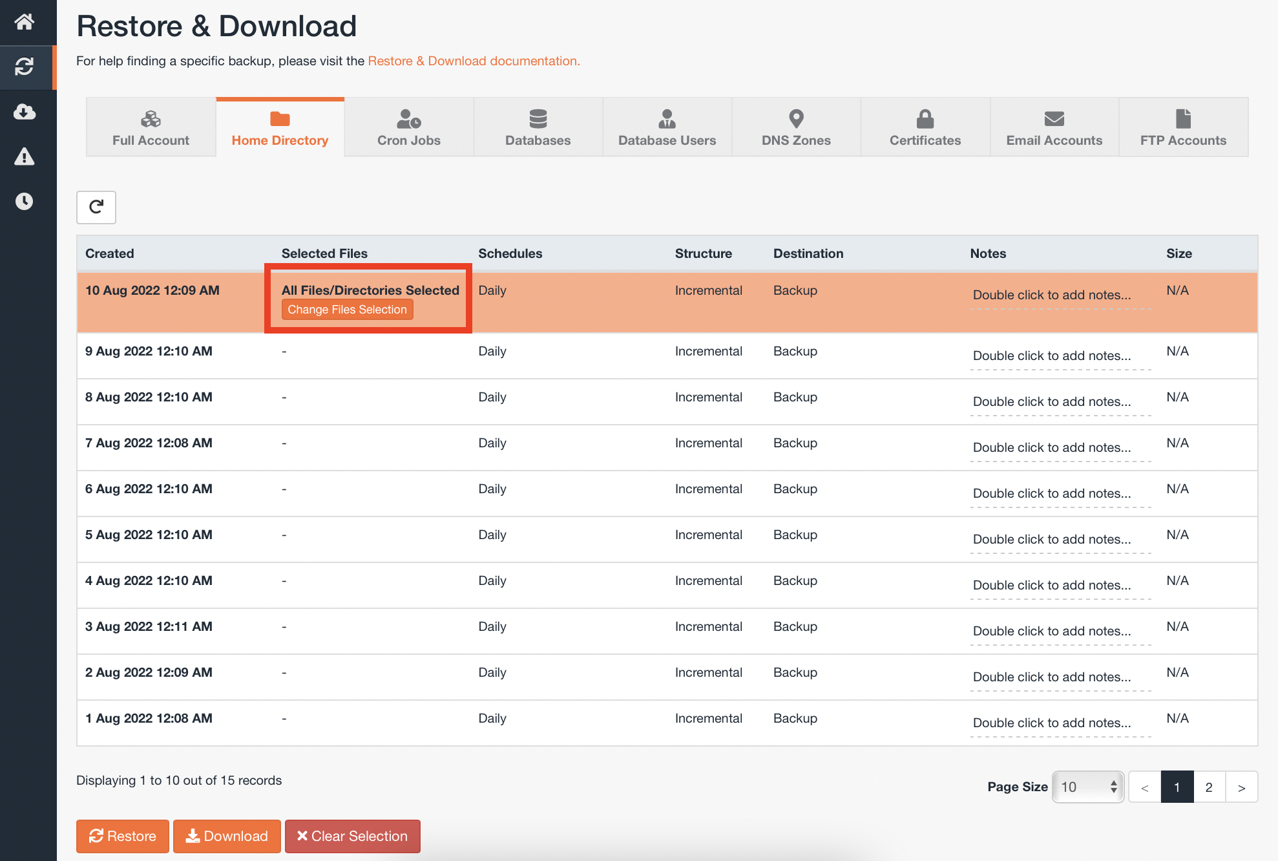
Task: Click 'Daily' in the 10 Aug 2022 row
Action: tap(492, 290)
